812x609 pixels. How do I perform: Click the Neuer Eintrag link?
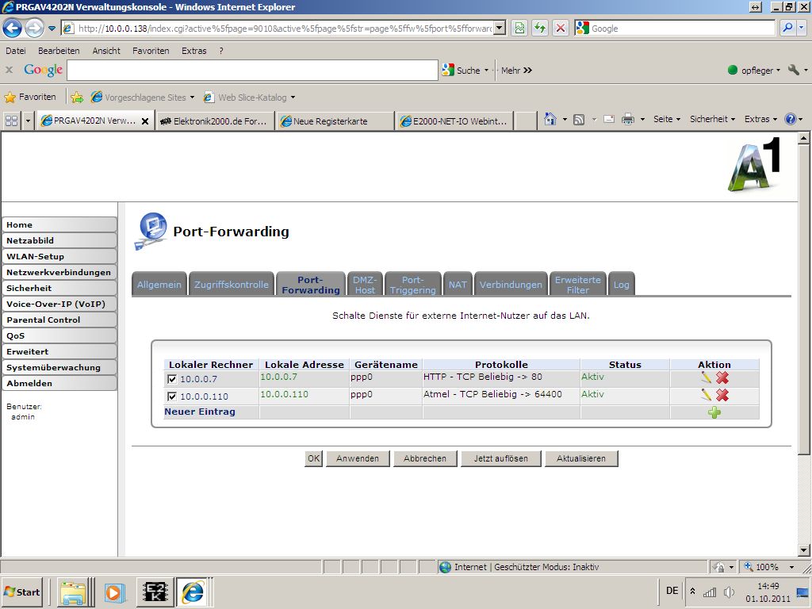[200, 412]
